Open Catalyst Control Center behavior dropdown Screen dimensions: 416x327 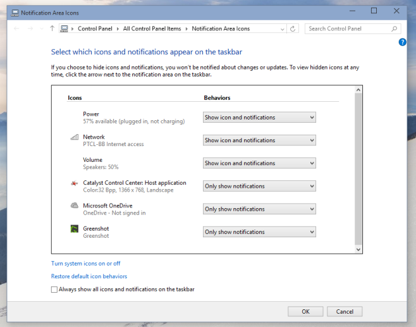(259, 186)
